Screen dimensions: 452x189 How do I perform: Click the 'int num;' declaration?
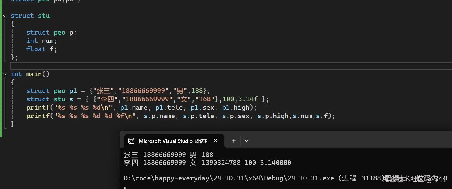(x=41, y=41)
